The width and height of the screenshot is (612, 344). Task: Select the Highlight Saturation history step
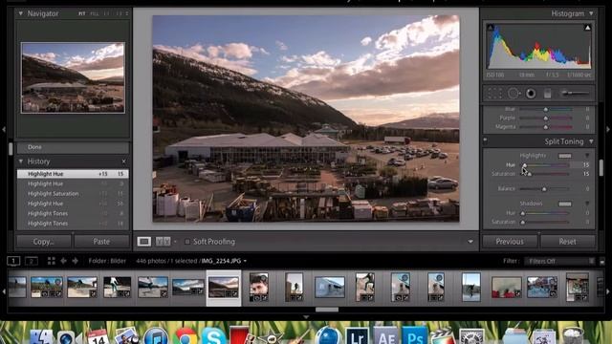click(x=73, y=194)
